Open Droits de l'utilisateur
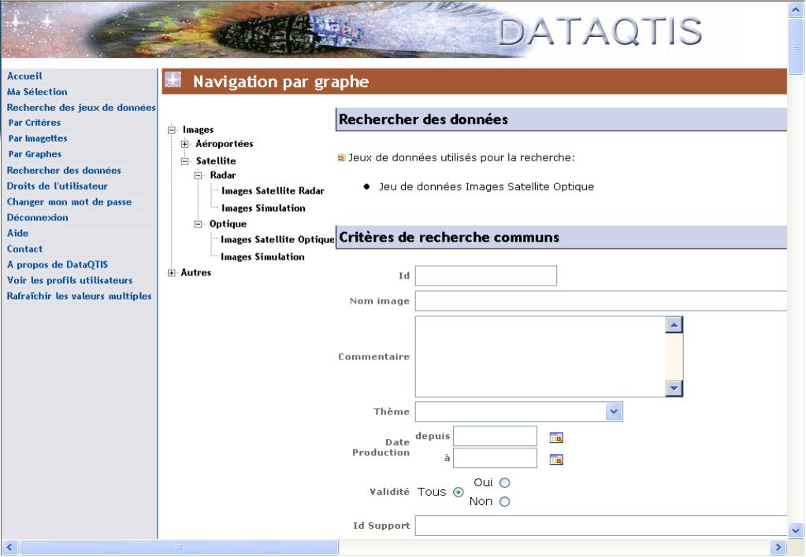 coord(57,186)
